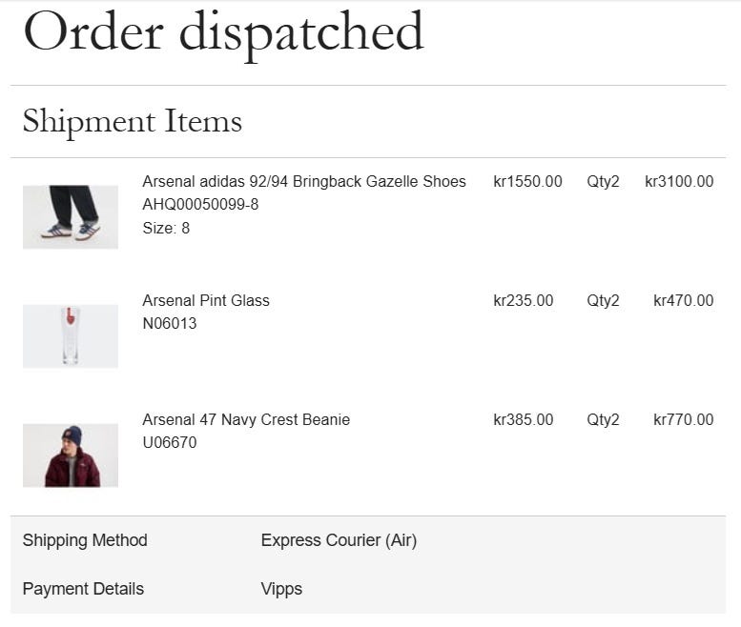Click the kr1550.00 unit price

point(527,181)
